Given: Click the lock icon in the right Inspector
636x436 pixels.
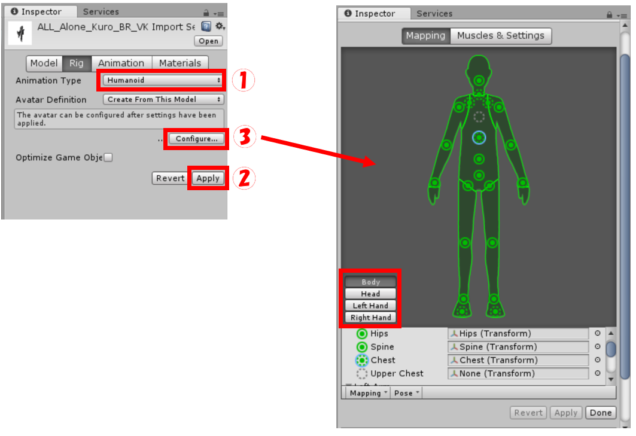Looking at the screenshot, I should (610, 14).
